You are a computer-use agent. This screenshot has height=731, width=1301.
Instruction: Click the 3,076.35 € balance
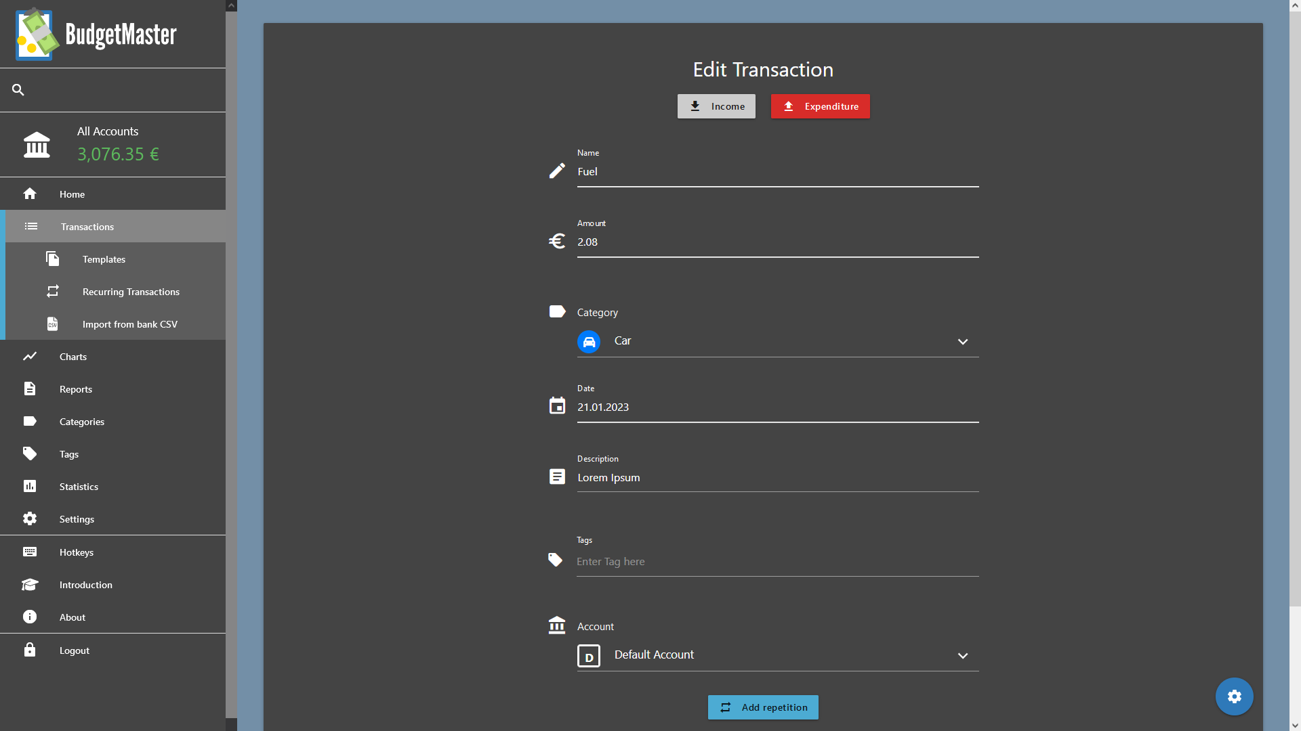tap(118, 154)
